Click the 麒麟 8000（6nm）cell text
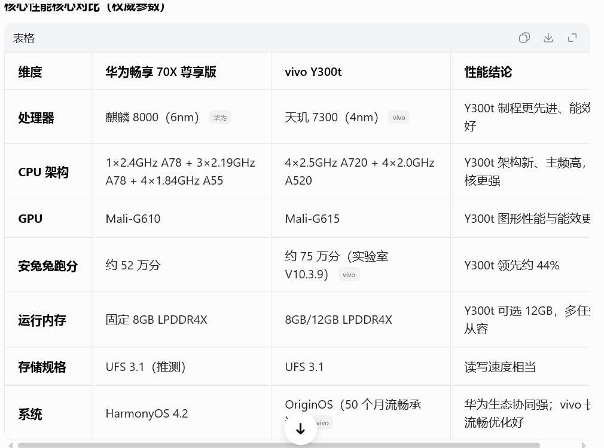604x448 pixels. click(152, 117)
